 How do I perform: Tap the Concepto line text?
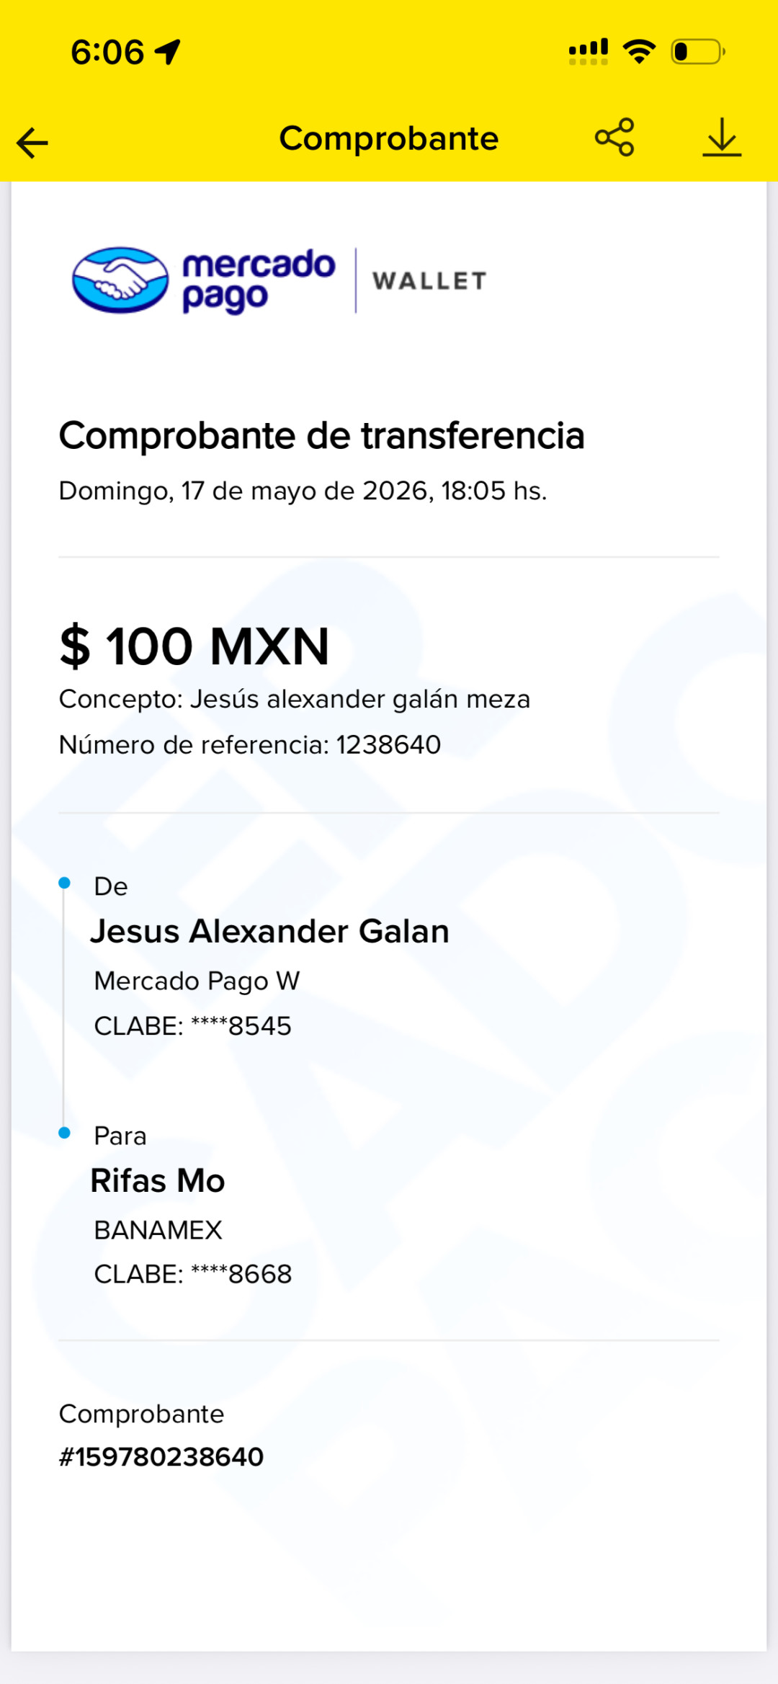point(295,699)
